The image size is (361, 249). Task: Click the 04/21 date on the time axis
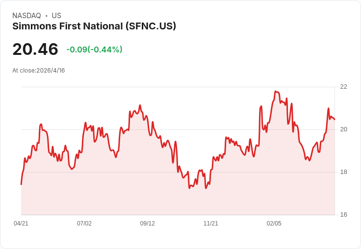(21, 224)
